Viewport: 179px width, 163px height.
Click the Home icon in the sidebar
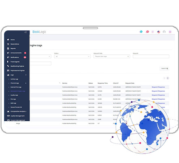point(8,40)
